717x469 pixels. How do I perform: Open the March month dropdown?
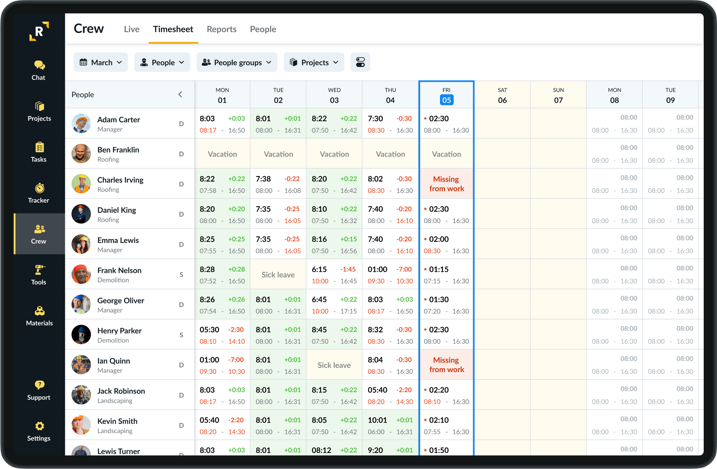tap(100, 62)
